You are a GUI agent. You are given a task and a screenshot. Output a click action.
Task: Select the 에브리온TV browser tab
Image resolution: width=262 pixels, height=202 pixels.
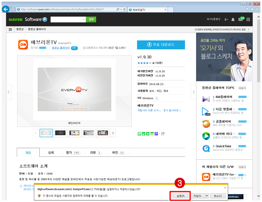point(147,10)
